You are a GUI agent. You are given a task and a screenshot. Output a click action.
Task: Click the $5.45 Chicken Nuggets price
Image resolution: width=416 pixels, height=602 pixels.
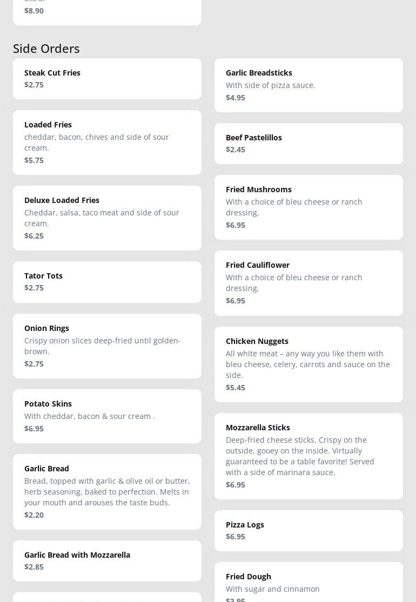coord(236,388)
